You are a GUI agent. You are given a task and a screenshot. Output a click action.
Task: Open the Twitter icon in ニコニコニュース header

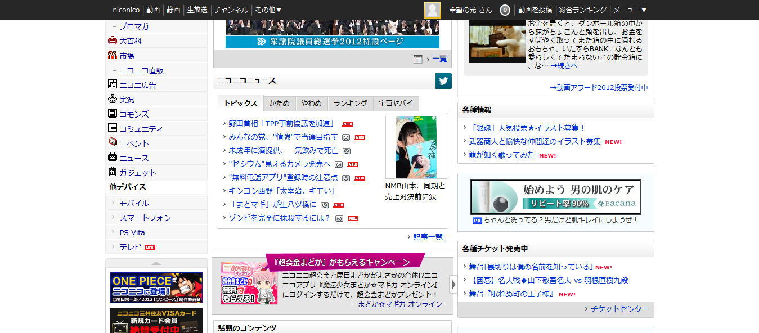coord(443,81)
